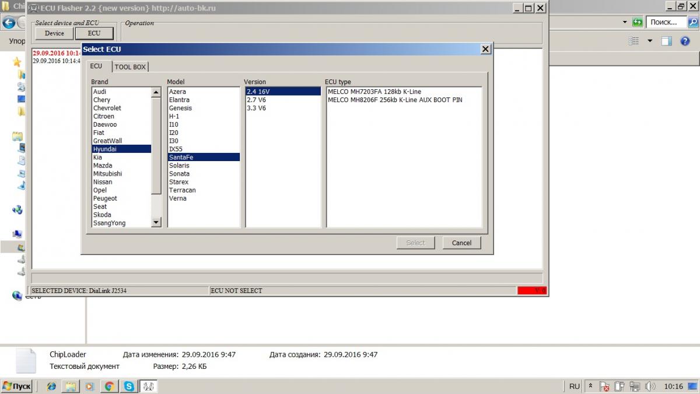Image resolution: width=700 pixels, height=394 pixels.
Task: Select Citroen brand
Action: [x=121, y=116]
